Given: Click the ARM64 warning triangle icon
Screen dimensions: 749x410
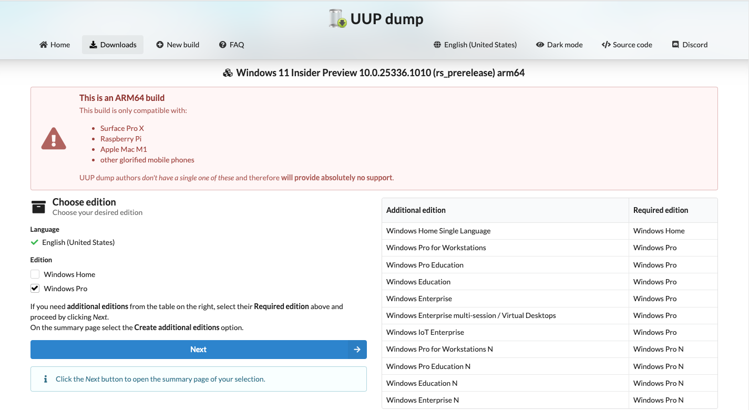Looking at the screenshot, I should click(54, 139).
